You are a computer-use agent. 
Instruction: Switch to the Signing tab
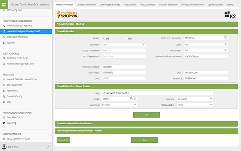[x=230, y=5]
